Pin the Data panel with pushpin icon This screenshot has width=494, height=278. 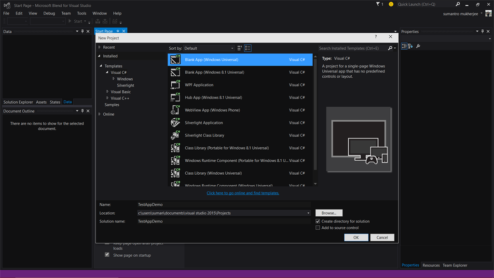[82, 31]
